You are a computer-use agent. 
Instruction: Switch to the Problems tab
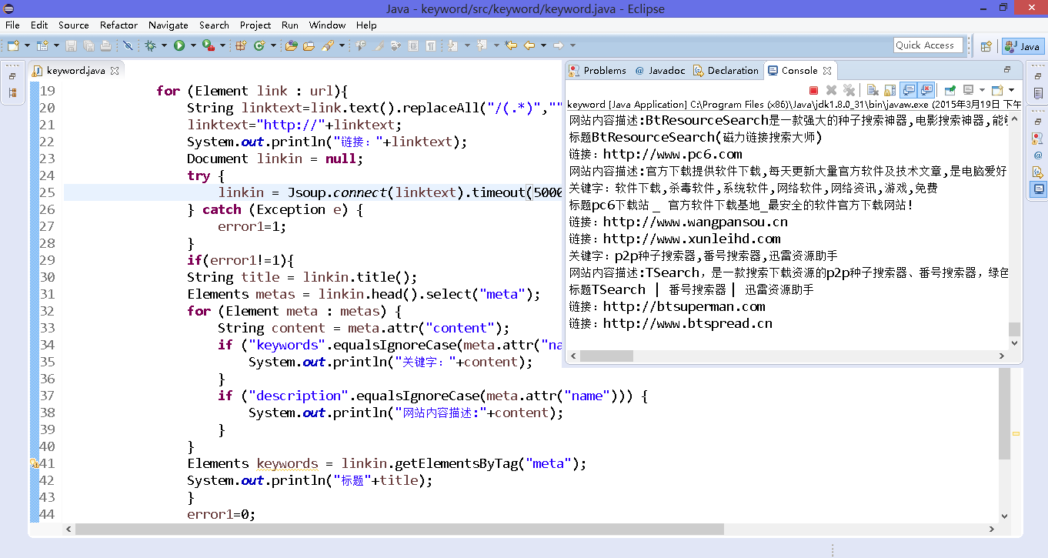pyautogui.click(x=598, y=71)
